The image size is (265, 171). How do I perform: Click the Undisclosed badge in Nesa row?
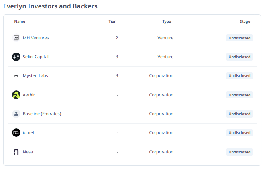239,152
